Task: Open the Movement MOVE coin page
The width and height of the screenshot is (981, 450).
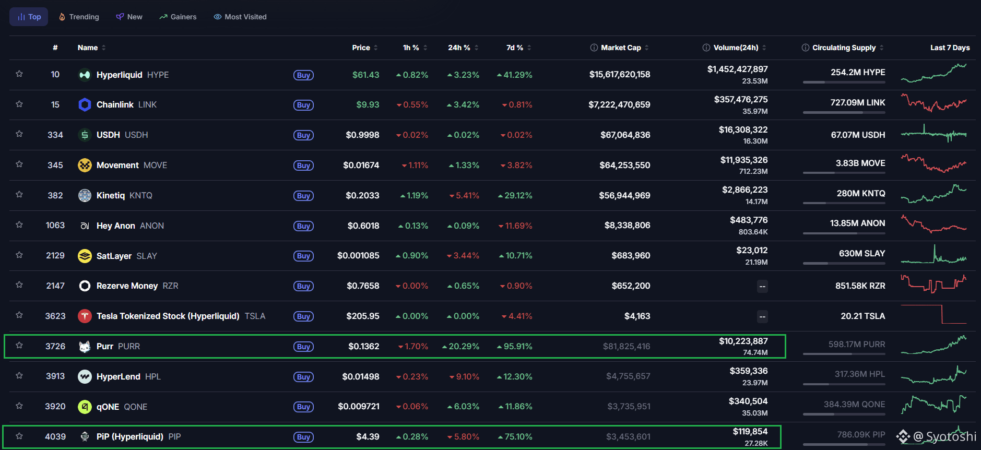Action: point(132,165)
